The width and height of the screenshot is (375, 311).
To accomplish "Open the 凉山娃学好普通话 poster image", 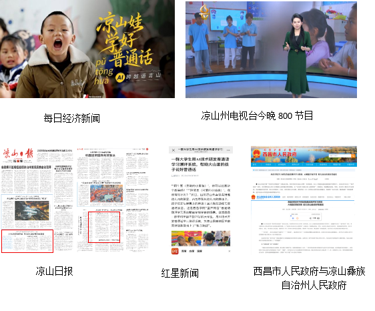I will coord(87,49).
